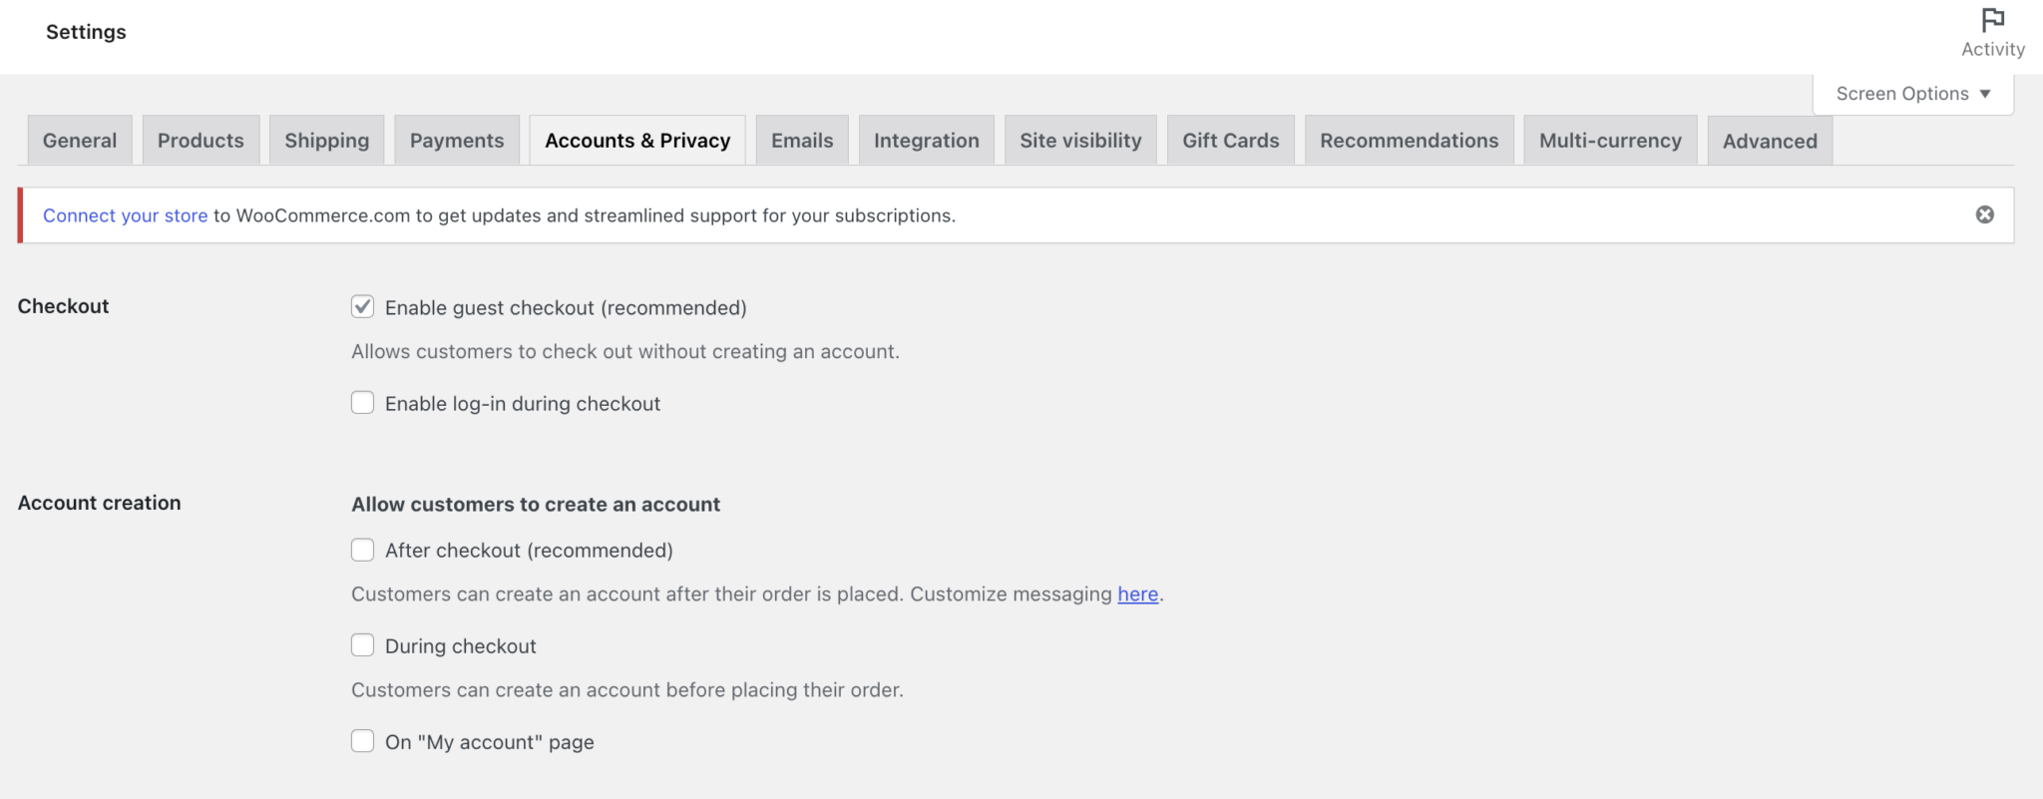The width and height of the screenshot is (2043, 799).
Task: Open the Products settings tab
Action: coord(201,141)
